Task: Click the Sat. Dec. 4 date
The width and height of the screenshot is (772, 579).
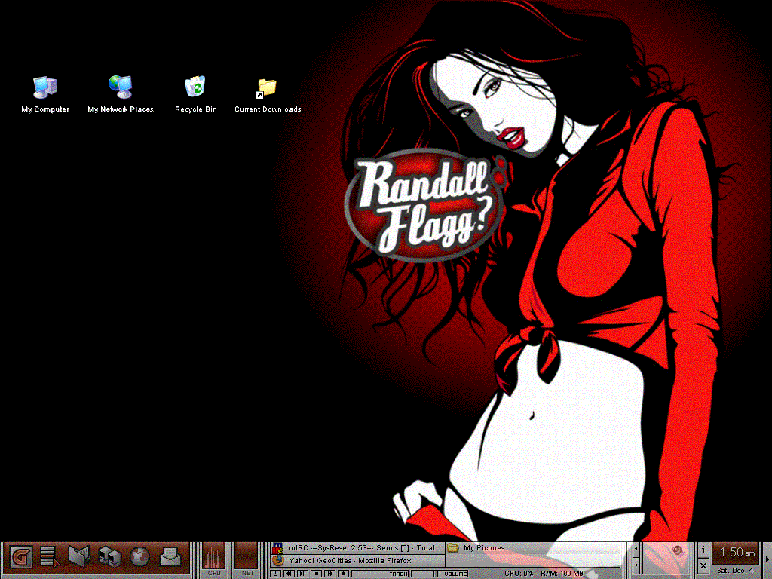Action: [x=735, y=571]
